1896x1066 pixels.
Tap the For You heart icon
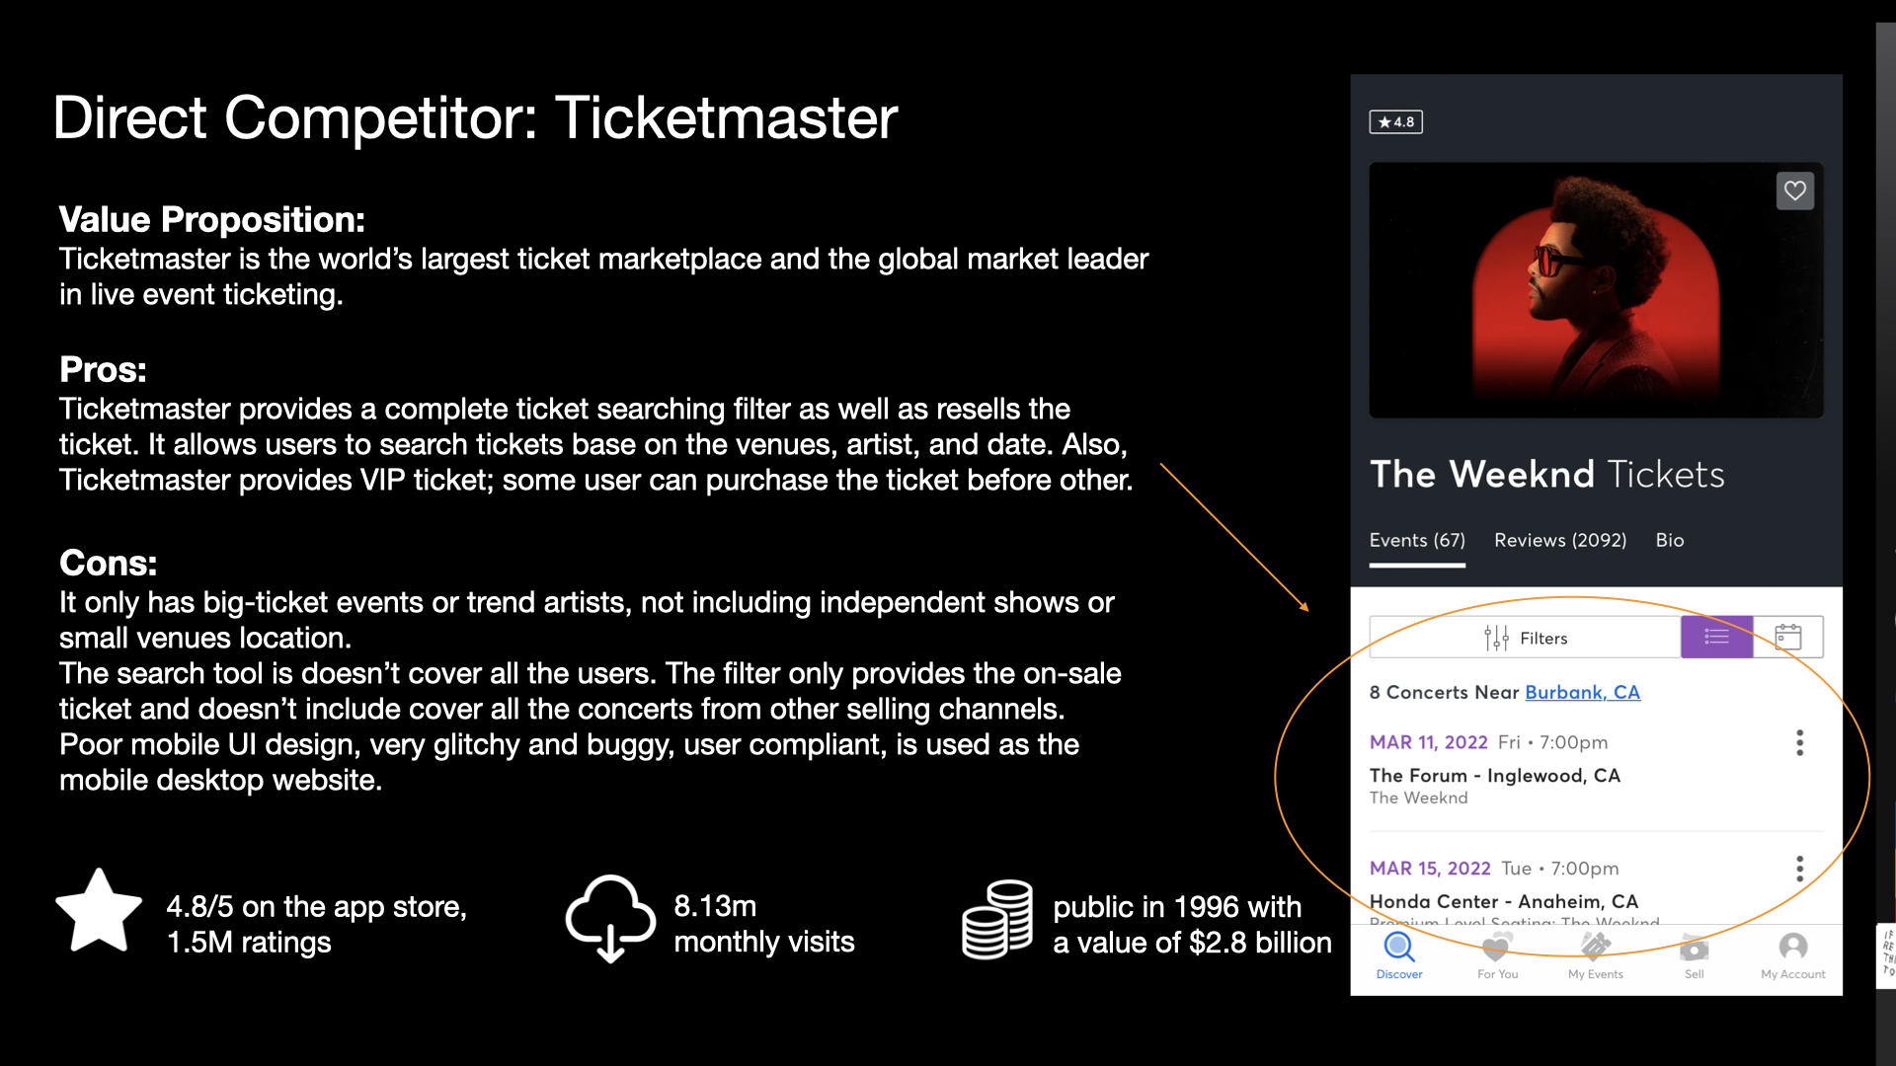[x=1496, y=949]
